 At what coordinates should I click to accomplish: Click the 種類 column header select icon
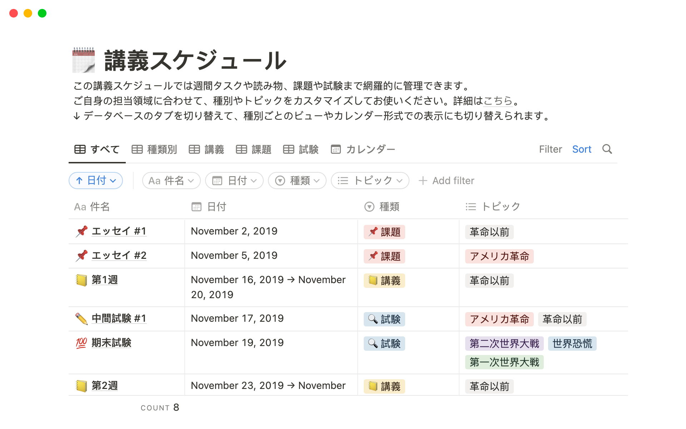(369, 207)
